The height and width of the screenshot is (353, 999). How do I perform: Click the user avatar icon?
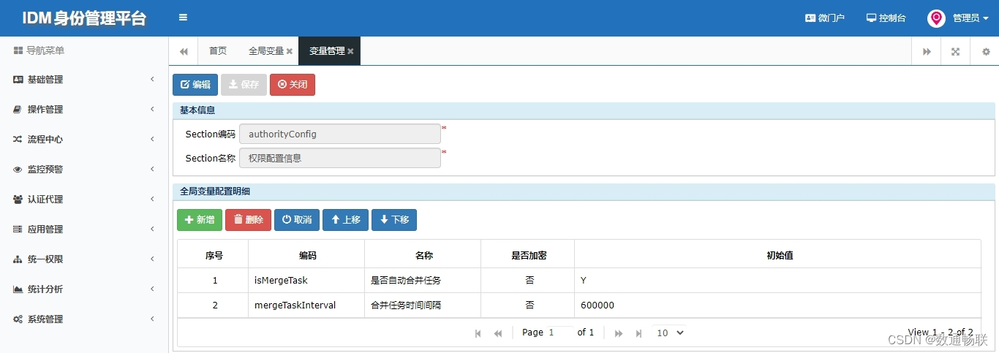[936, 18]
